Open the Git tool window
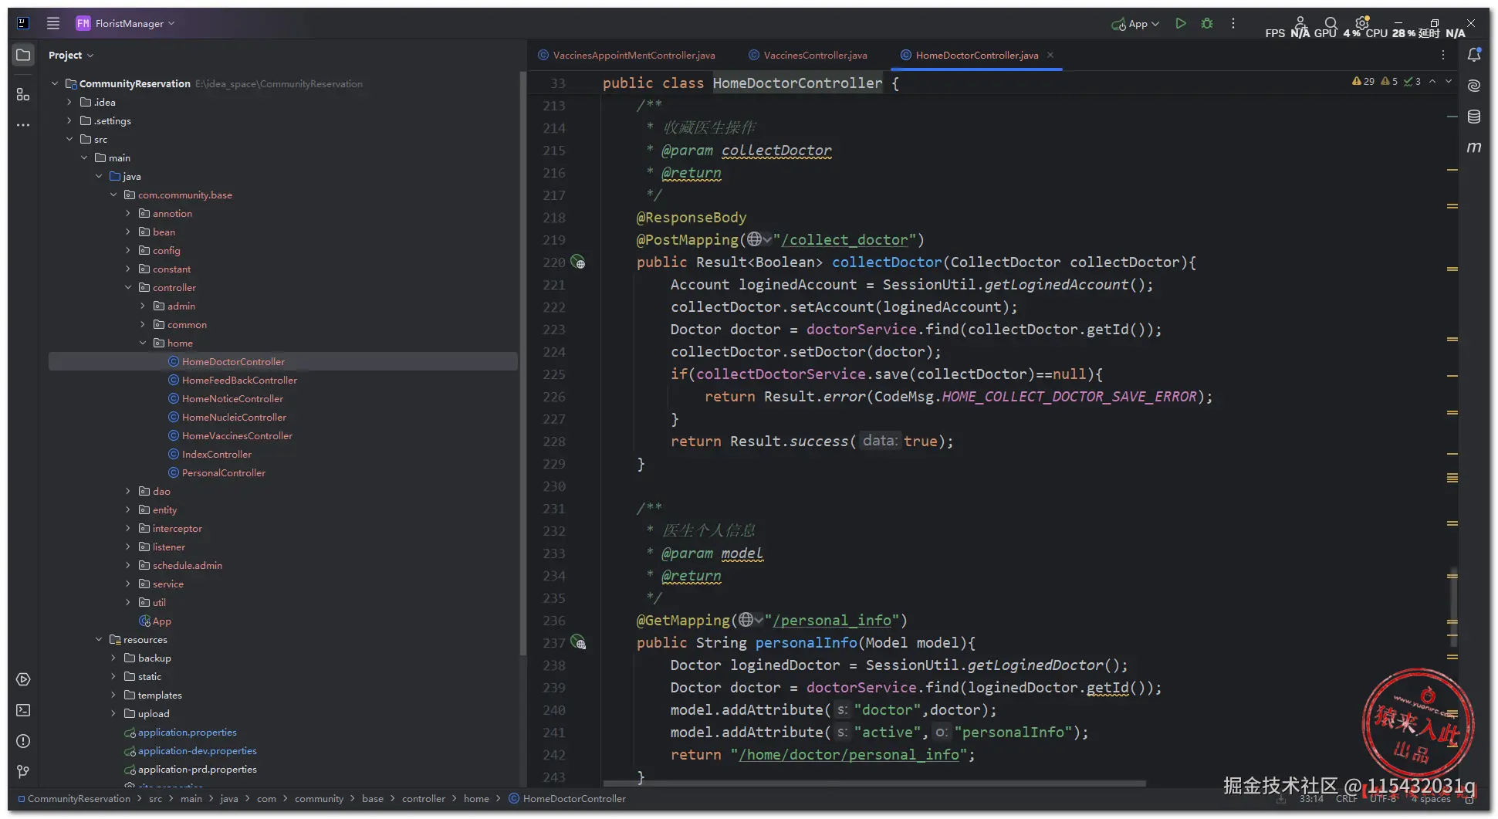The image size is (1498, 819). [x=23, y=772]
